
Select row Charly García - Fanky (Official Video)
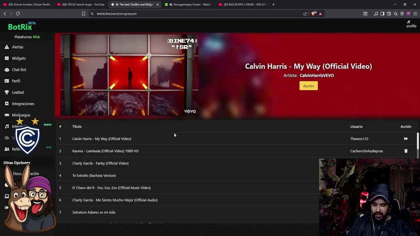187,163
